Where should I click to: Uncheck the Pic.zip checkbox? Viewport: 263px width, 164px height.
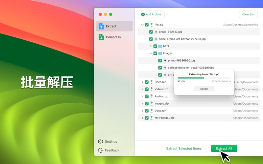coord(147,25)
